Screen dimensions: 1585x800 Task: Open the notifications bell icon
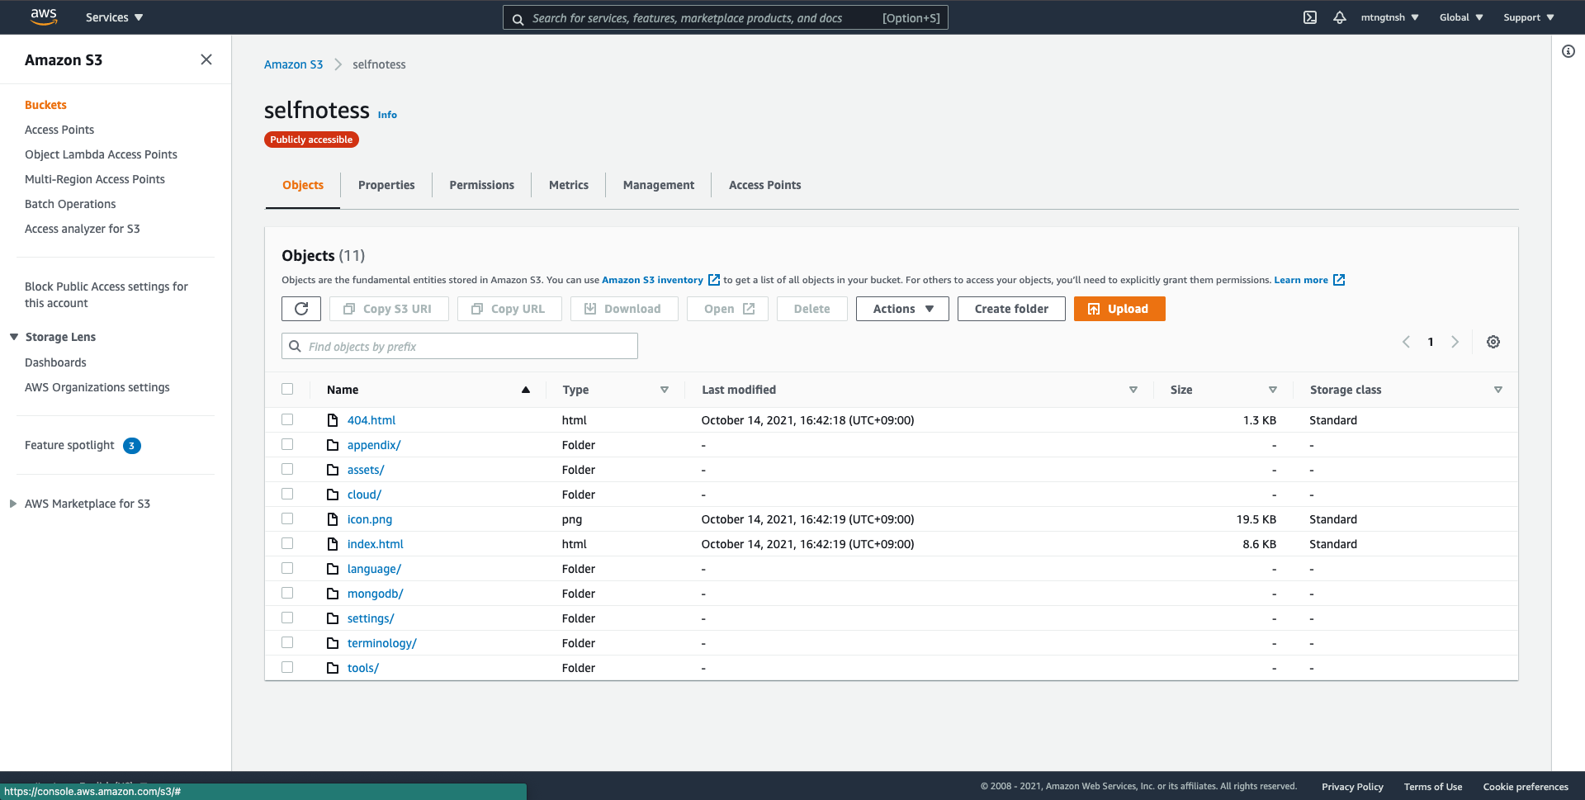tap(1340, 17)
